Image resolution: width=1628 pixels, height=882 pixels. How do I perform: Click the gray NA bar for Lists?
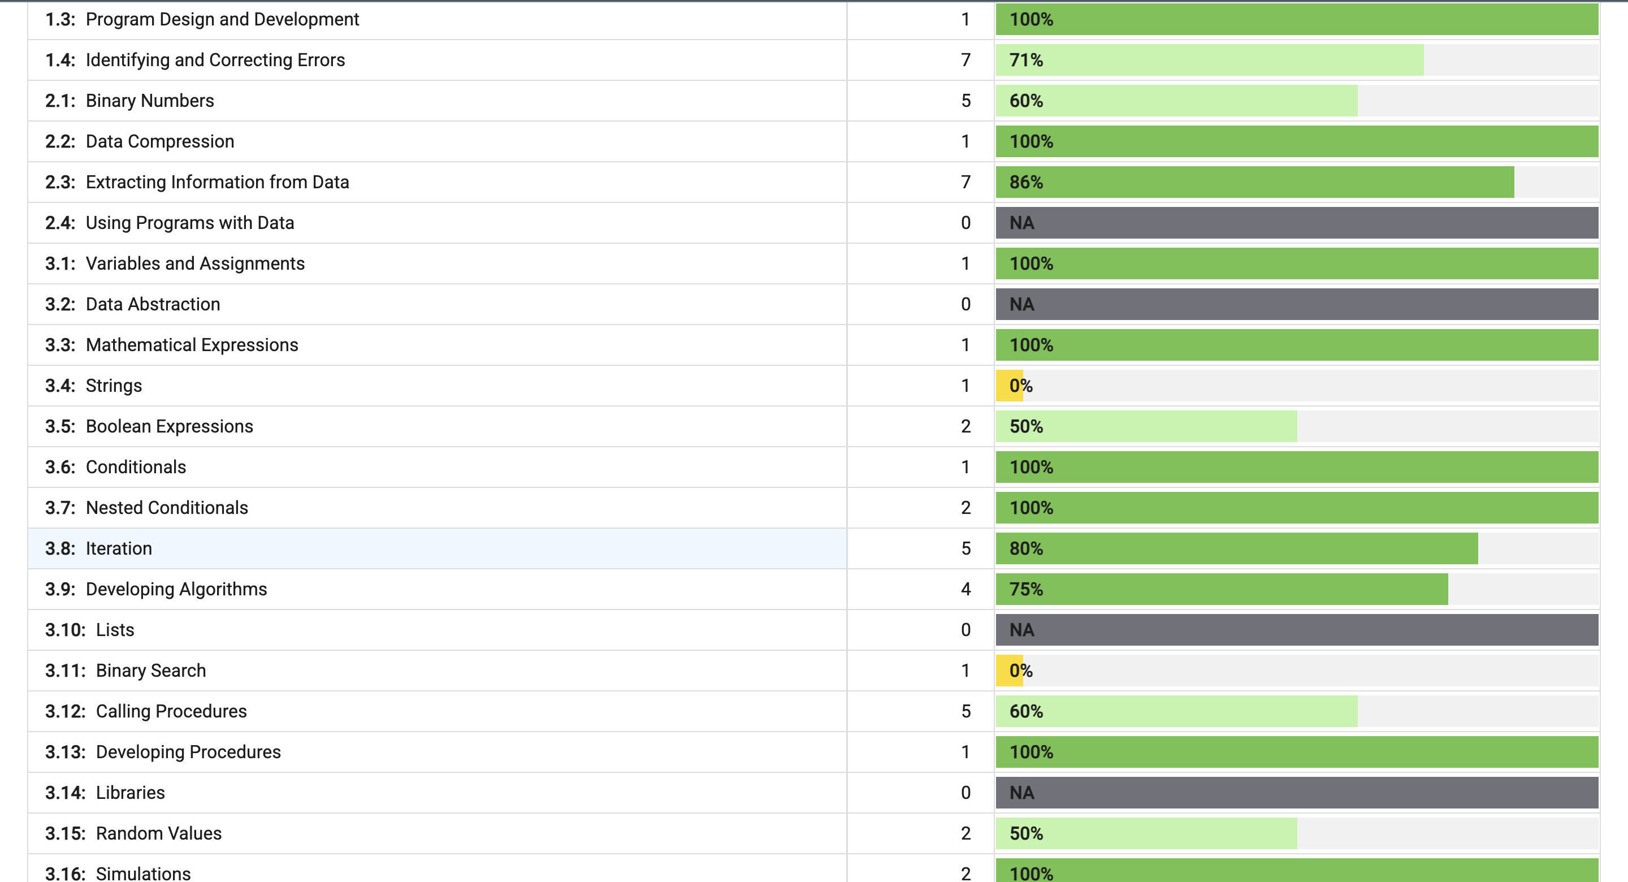[x=1296, y=630]
